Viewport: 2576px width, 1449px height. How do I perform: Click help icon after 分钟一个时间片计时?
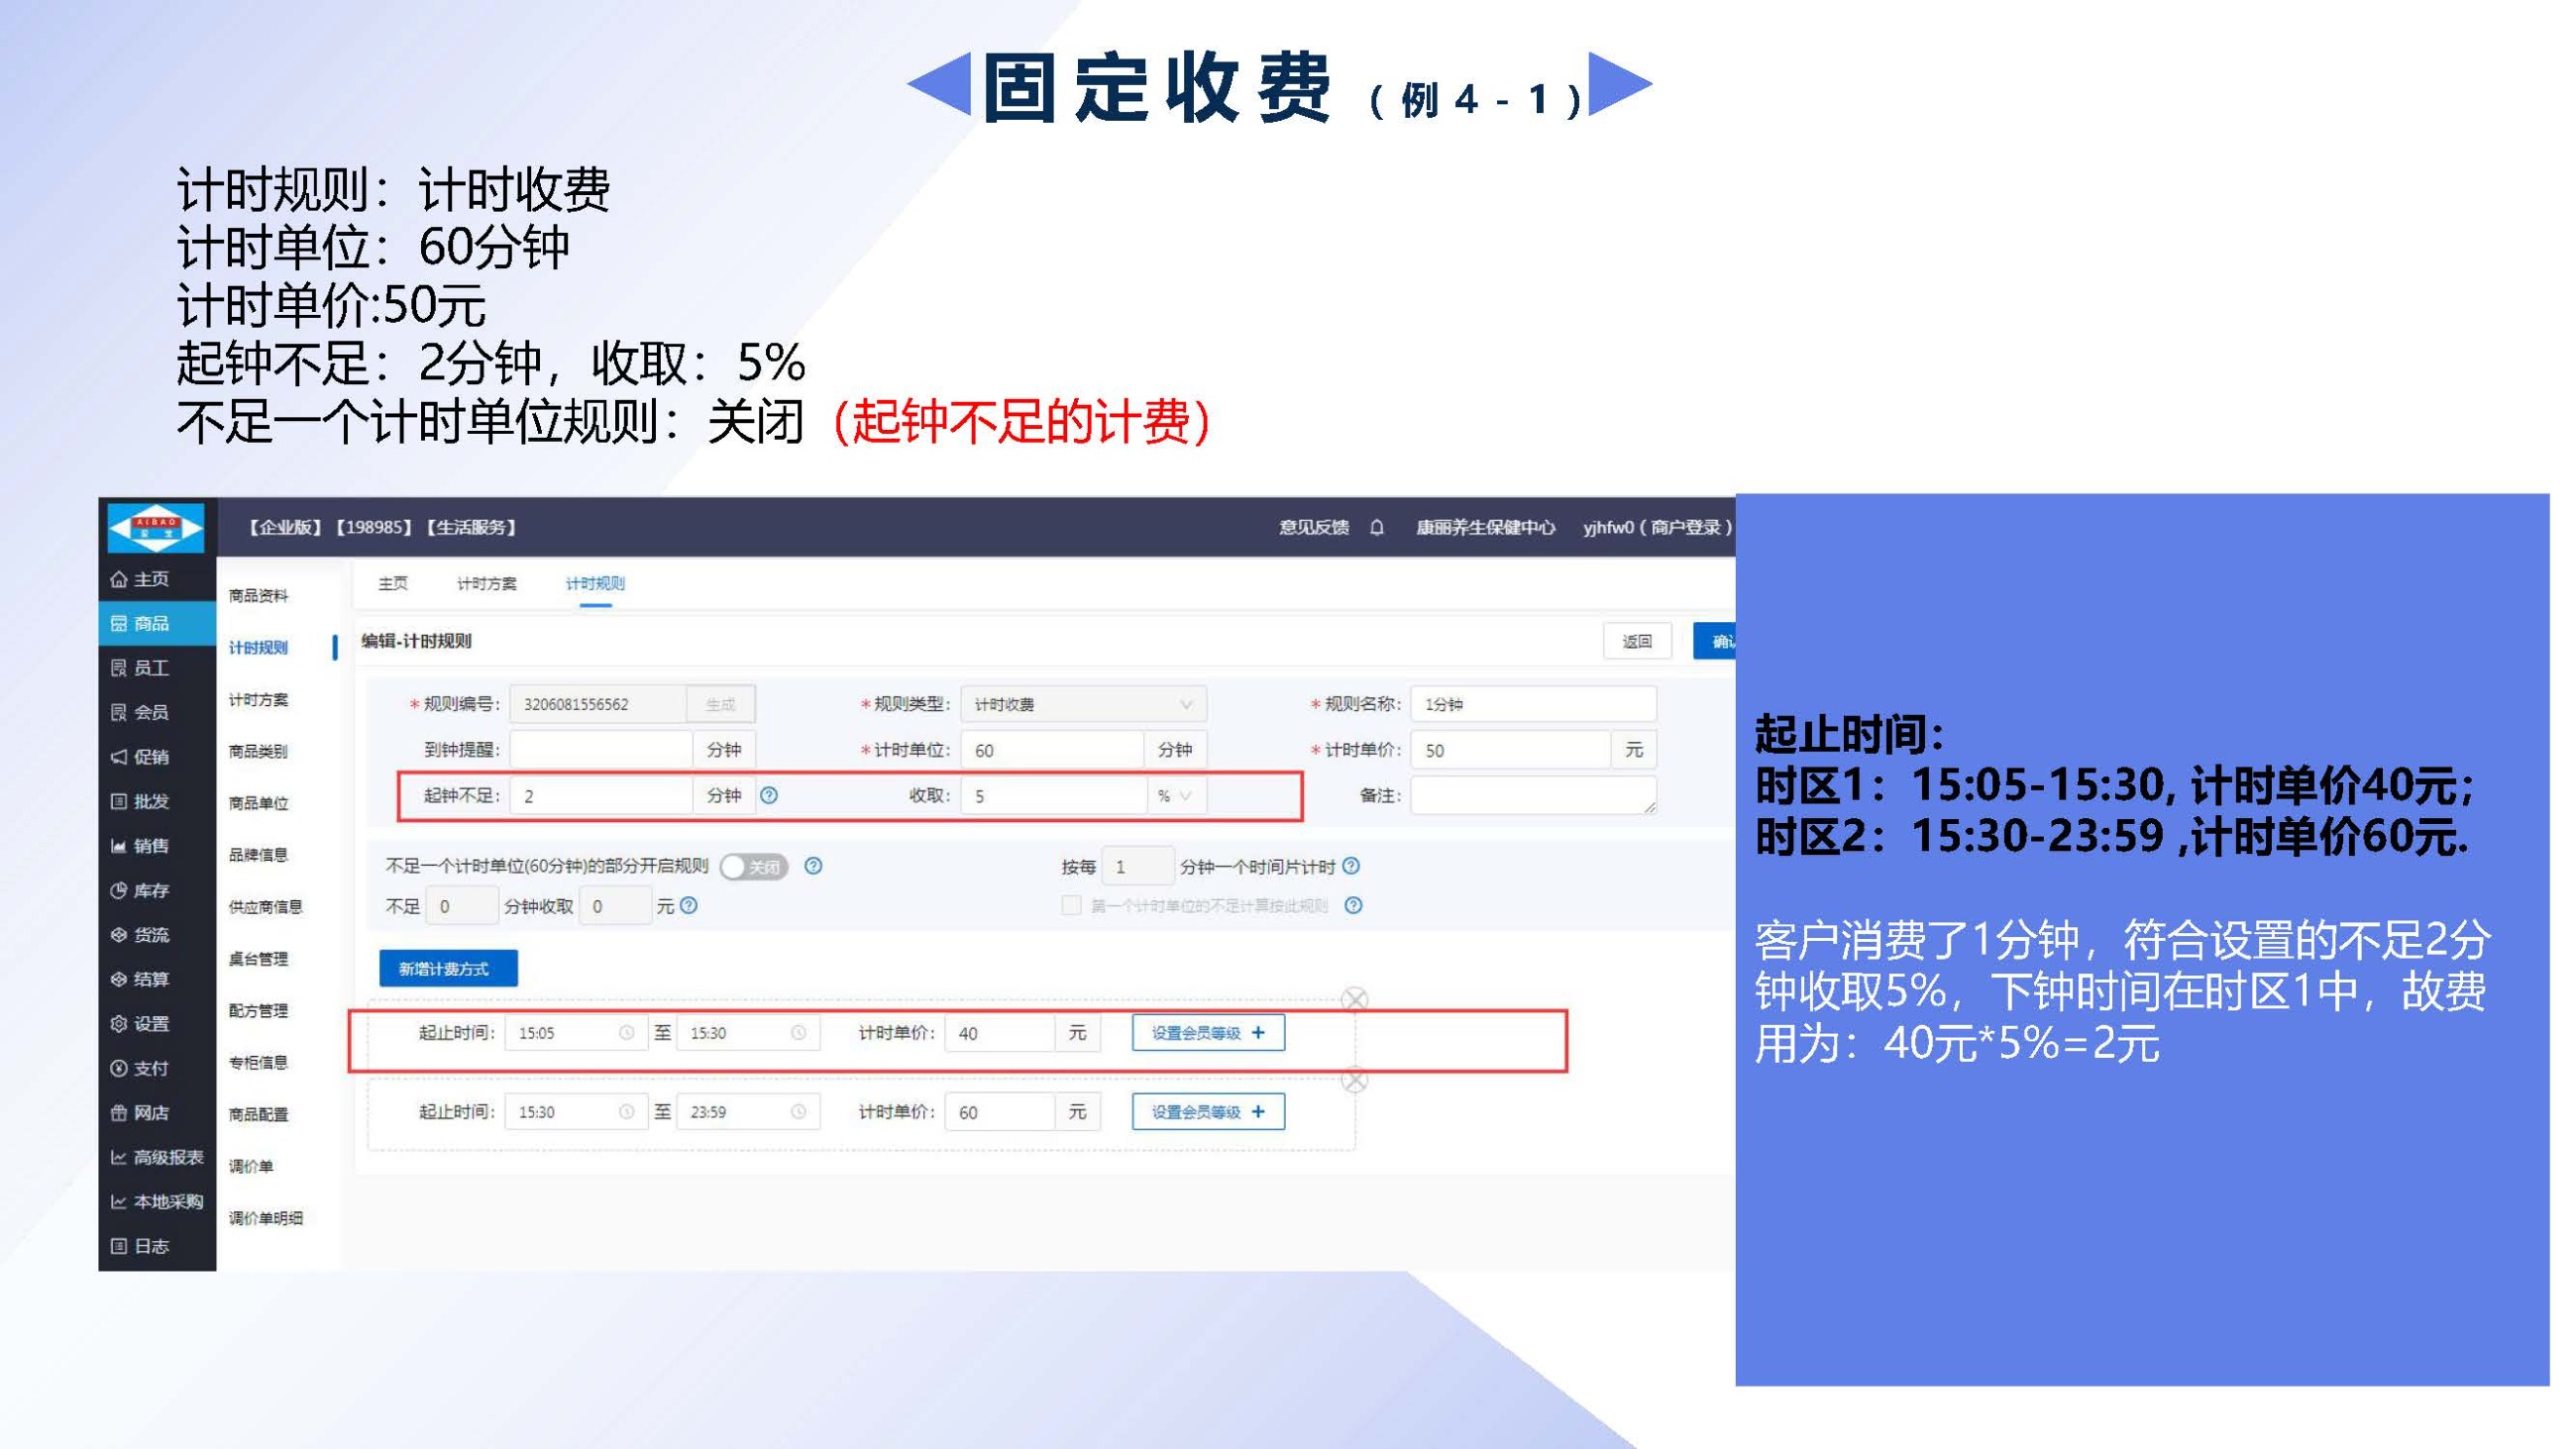click(x=1351, y=866)
